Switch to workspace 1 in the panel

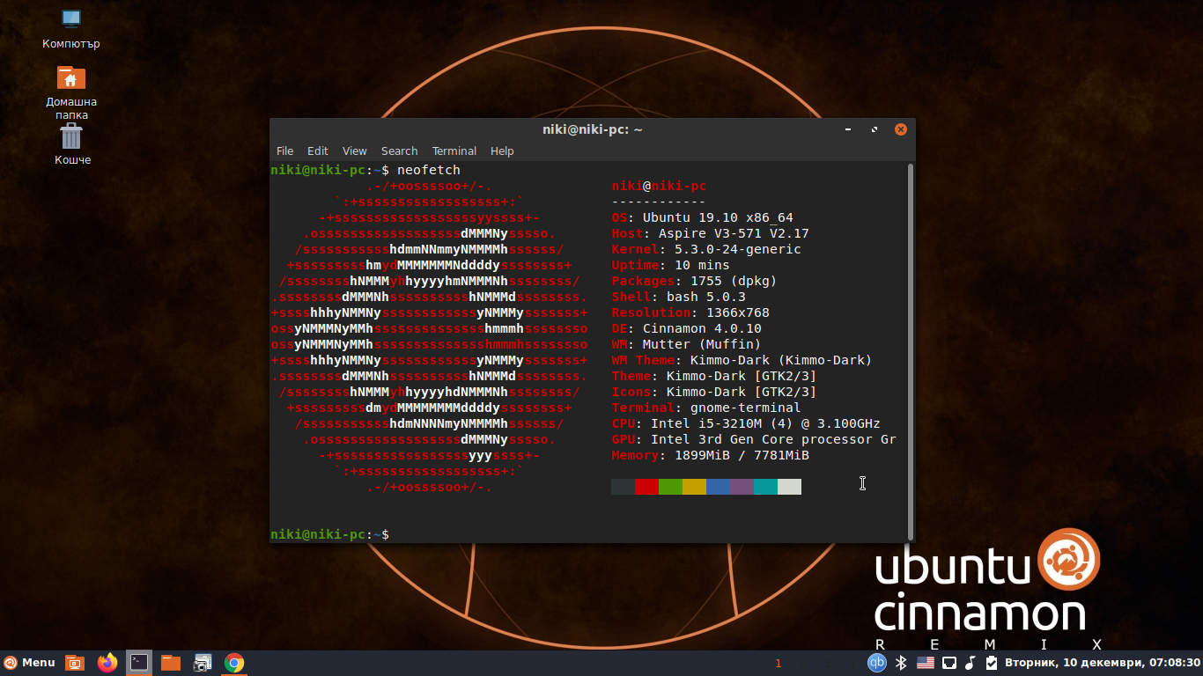[779, 664]
